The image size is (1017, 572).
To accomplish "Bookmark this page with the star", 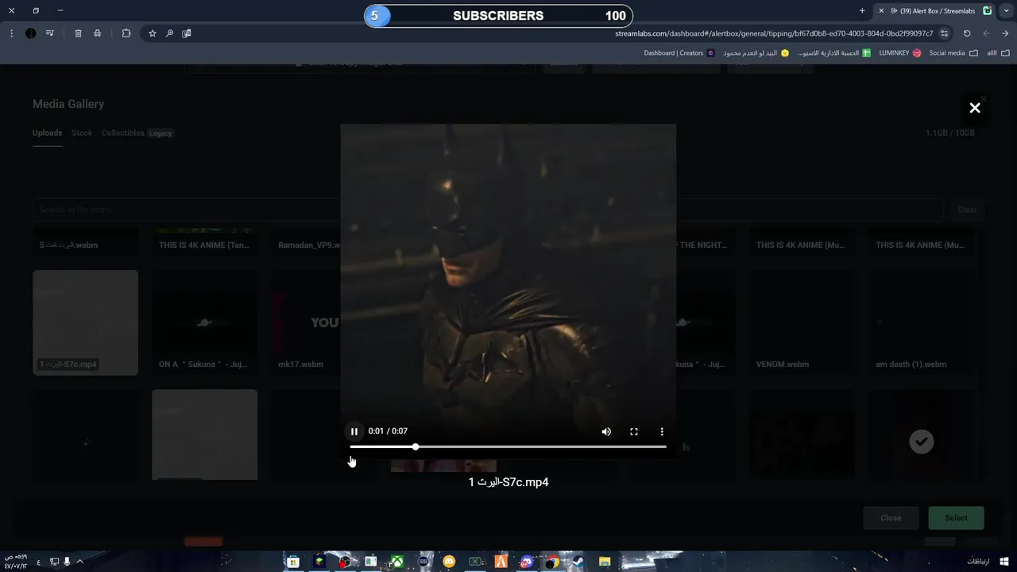I will pos(153,33).
